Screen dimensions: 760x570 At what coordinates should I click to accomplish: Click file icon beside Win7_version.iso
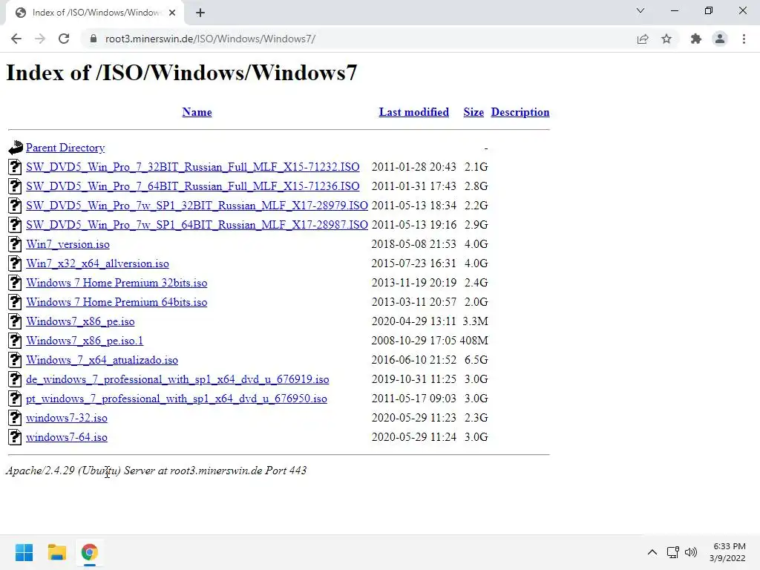tap(15, 243)
